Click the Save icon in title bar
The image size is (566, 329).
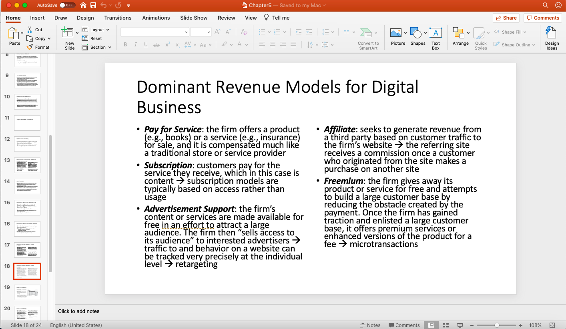(x=93, y=5)
